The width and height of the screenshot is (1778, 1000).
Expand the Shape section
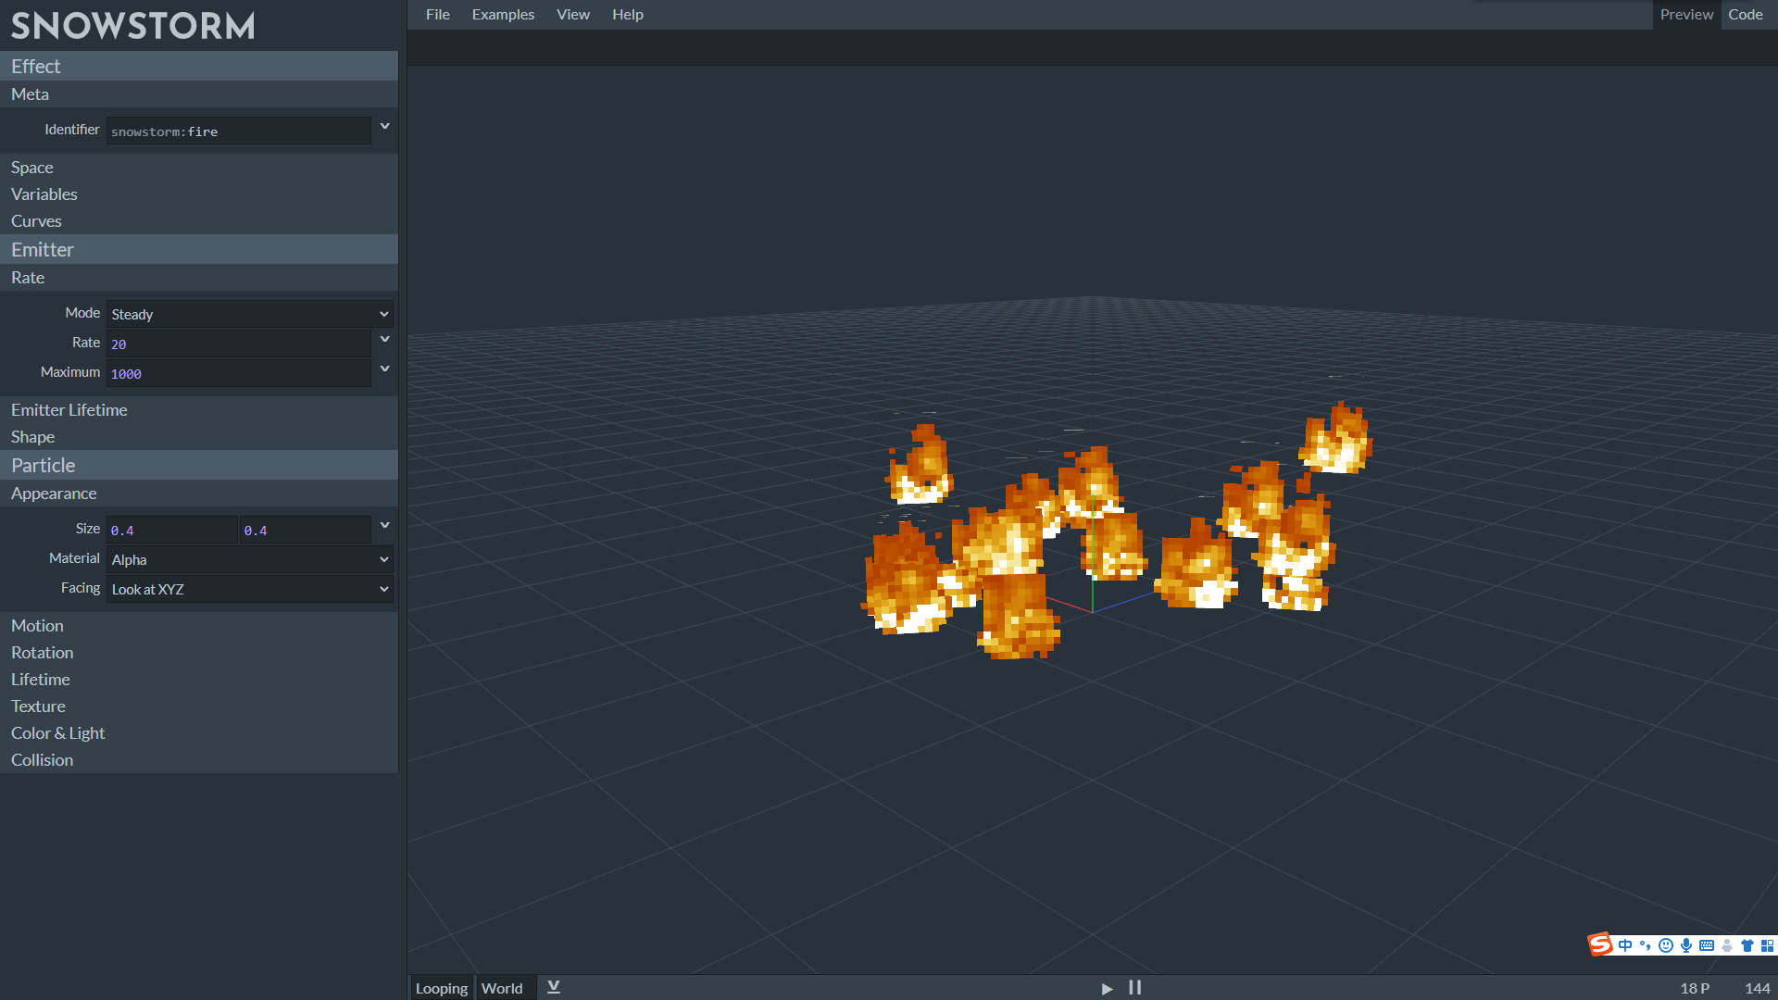(x=199, y=437)
